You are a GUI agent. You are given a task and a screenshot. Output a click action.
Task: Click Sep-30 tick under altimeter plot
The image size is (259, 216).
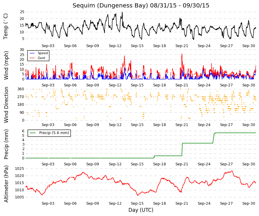point(249,203)
